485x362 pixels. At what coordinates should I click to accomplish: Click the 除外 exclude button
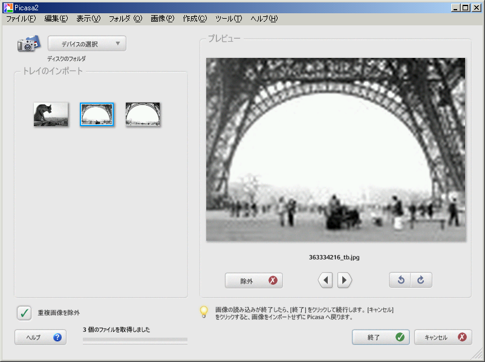253,281
